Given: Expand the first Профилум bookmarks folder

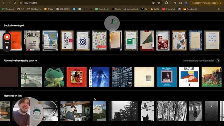Looking at the screenshot, I should [x=34, y=9].
